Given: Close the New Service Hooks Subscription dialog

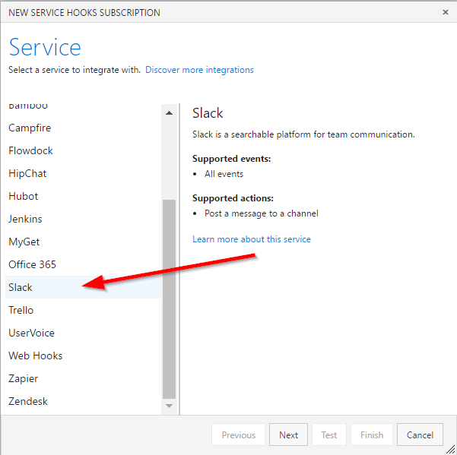Looking at the screenshot, I should [x=446, y=12].
